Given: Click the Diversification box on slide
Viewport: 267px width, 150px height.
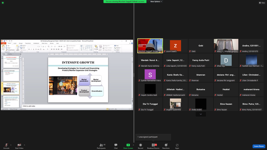Looking at the screenshot, I should pyautogui.click(x=97, y=91).
